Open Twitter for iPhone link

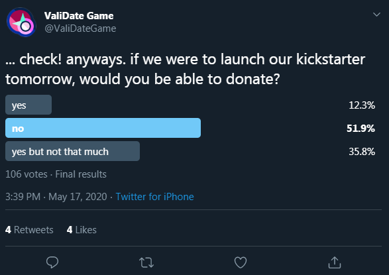click(x=155, y=197)
